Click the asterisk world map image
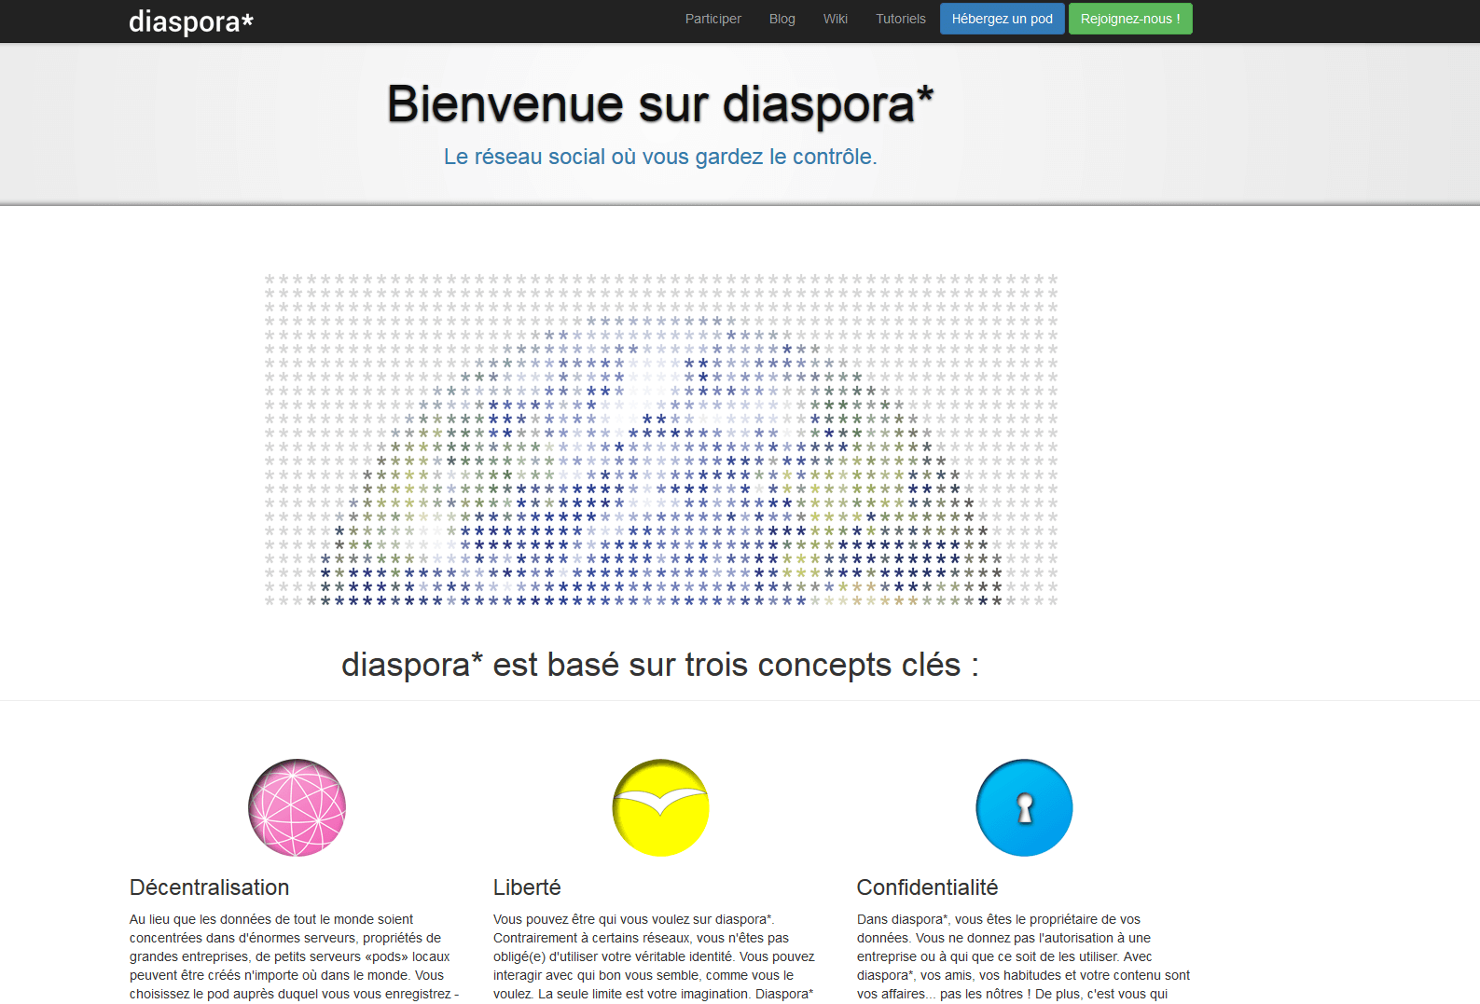1480x1004 pixels. pyautogui.click(x=660, y=439)
